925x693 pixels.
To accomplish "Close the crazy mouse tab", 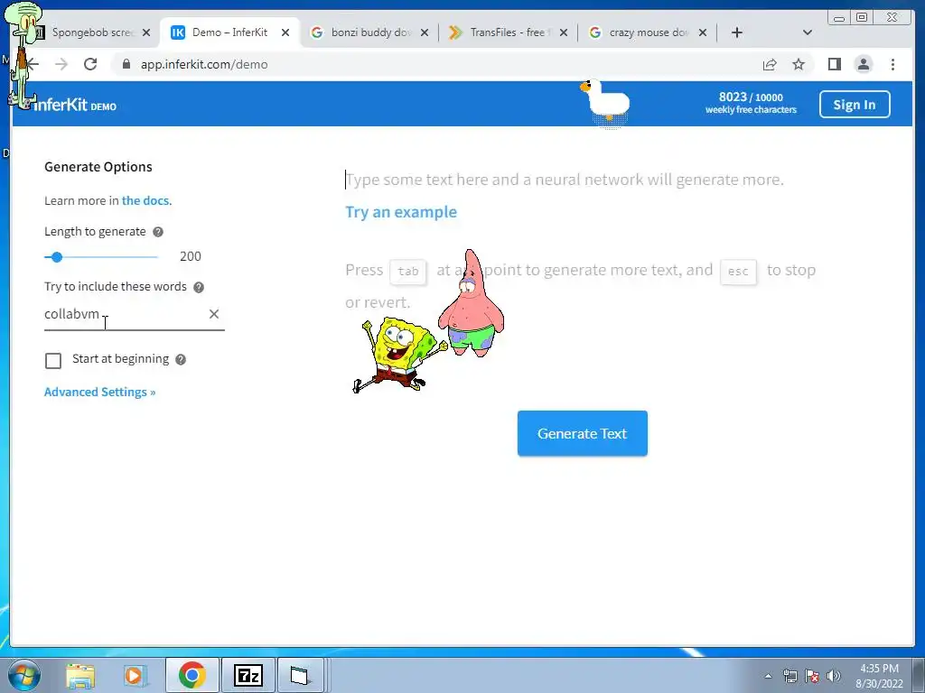I will [703, 32].
